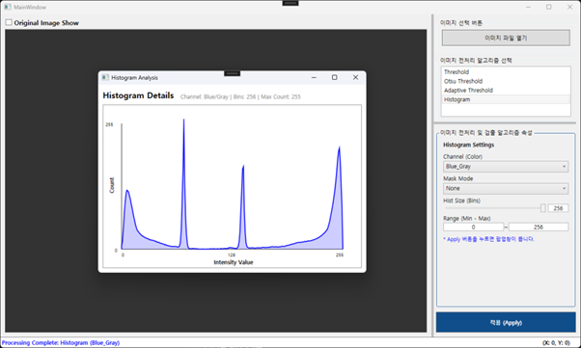
Task: Click the MainWindow title bar app icon
Action: click(x=8, y=7)
